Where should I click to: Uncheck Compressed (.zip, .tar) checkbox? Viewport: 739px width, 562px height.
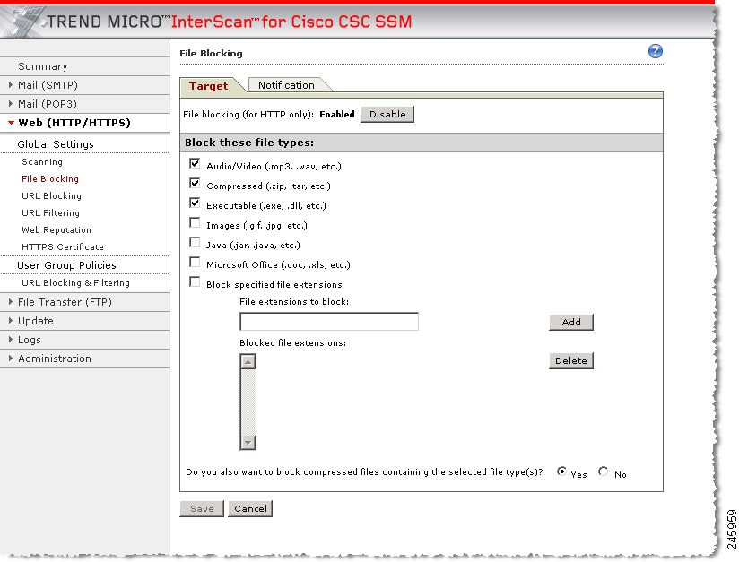pos(195,183)
